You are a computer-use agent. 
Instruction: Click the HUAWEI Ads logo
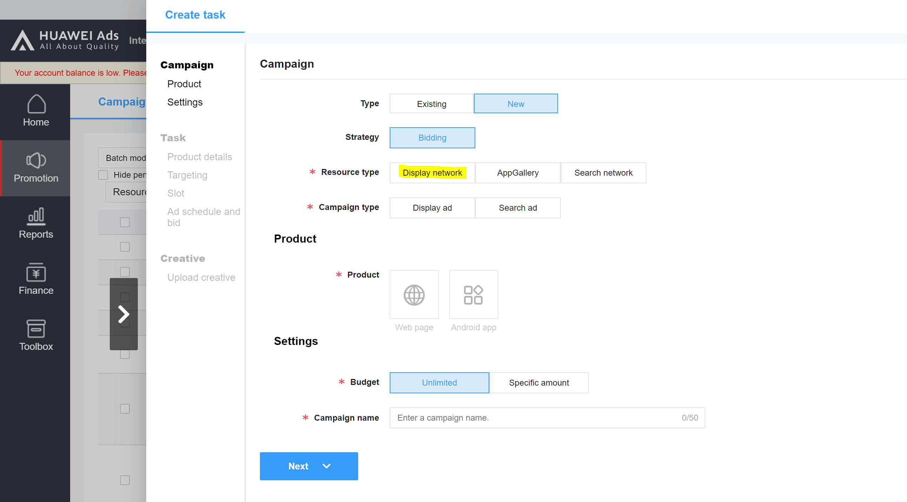[65, 40]
